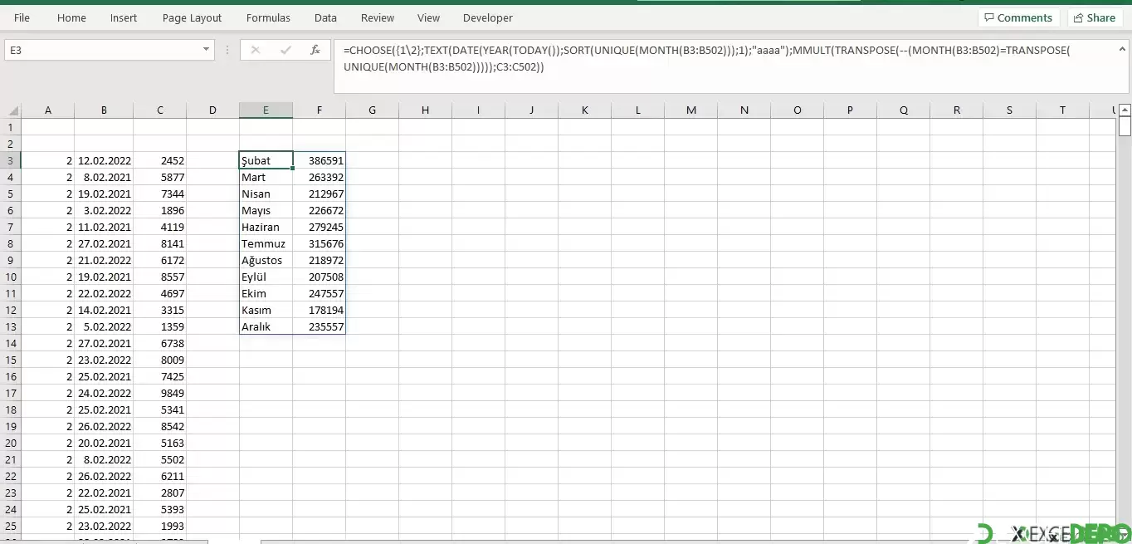Click the Share button

pyautogui.click(x=1094, y=17)
